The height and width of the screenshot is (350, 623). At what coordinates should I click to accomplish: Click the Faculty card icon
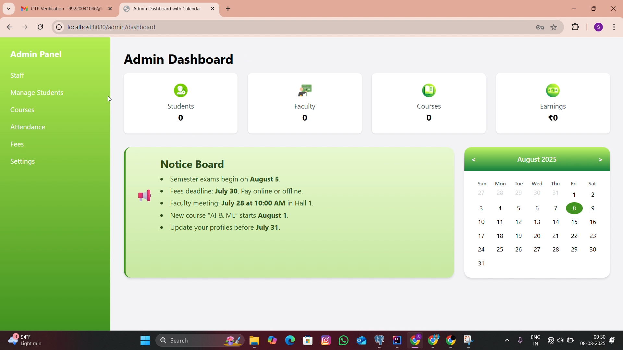(x=305, y=90)
